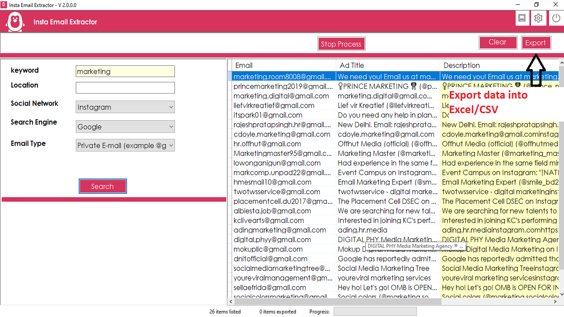Click Ad Title 'youreviral marketing services'

(x=388, y=278)
